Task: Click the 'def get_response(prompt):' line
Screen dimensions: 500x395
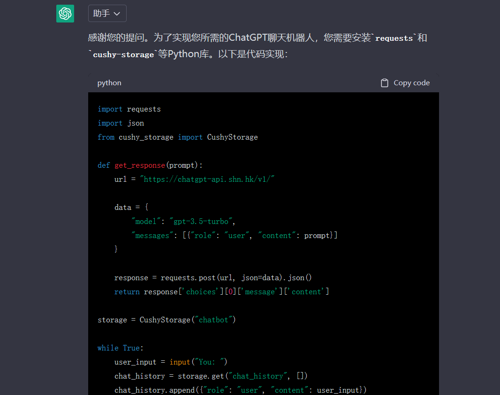Action: (x=150, y=165)
